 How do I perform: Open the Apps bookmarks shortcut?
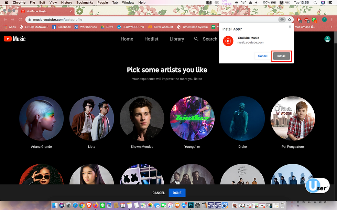(10, 27)
